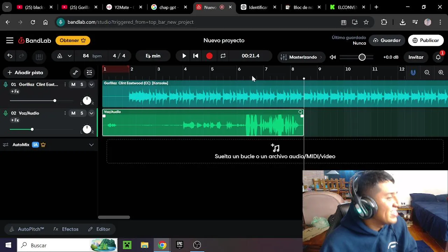Image resolution: width=448 pixels, height=252 pixels.
Task: Open the Voz/Audio track three-dot menu
Action: tap(65, 113)
